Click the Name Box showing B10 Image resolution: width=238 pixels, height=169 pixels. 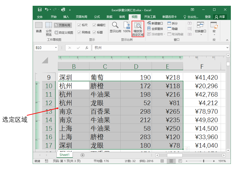[x=45, y=48]
